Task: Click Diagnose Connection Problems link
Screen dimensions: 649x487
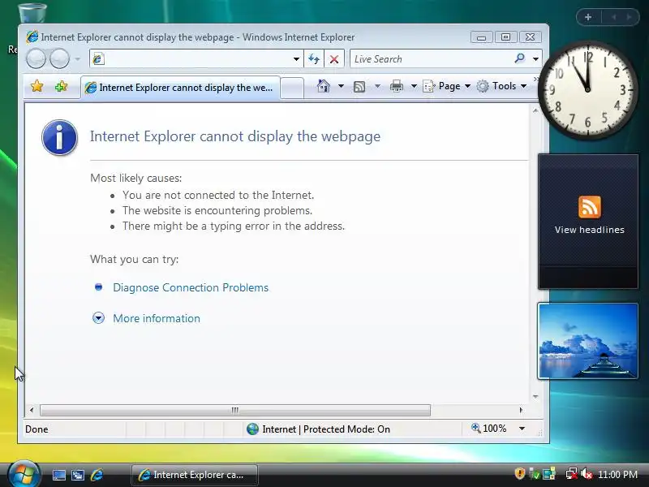Action: pyautogui.click(x=191, y=287)
